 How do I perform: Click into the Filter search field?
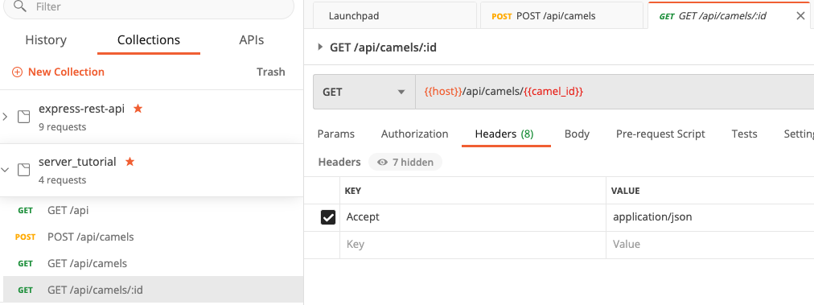click(x=149, y=7)
